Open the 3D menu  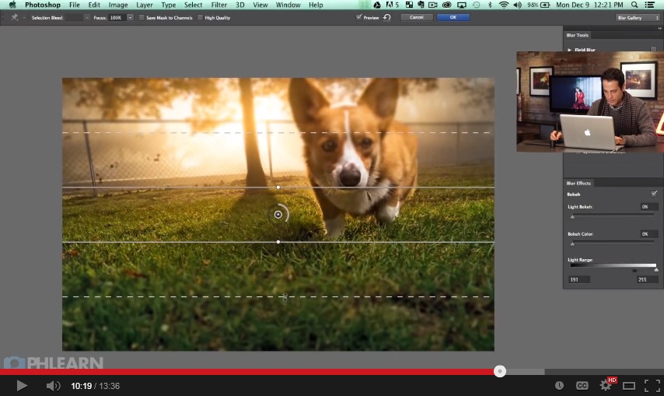[x=240, y=5]
